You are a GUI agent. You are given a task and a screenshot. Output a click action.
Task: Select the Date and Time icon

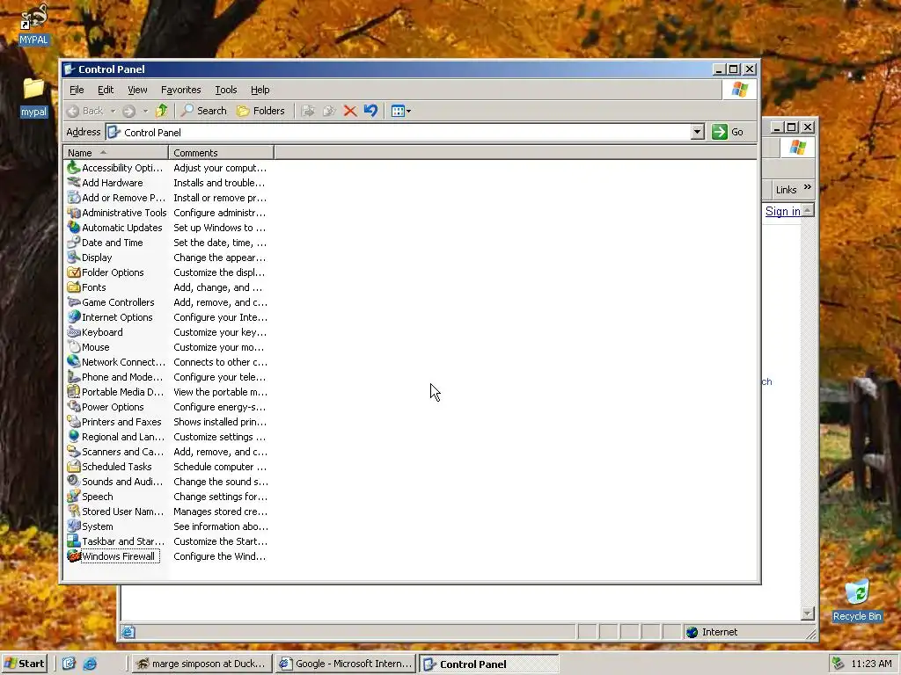click(74, 243)
